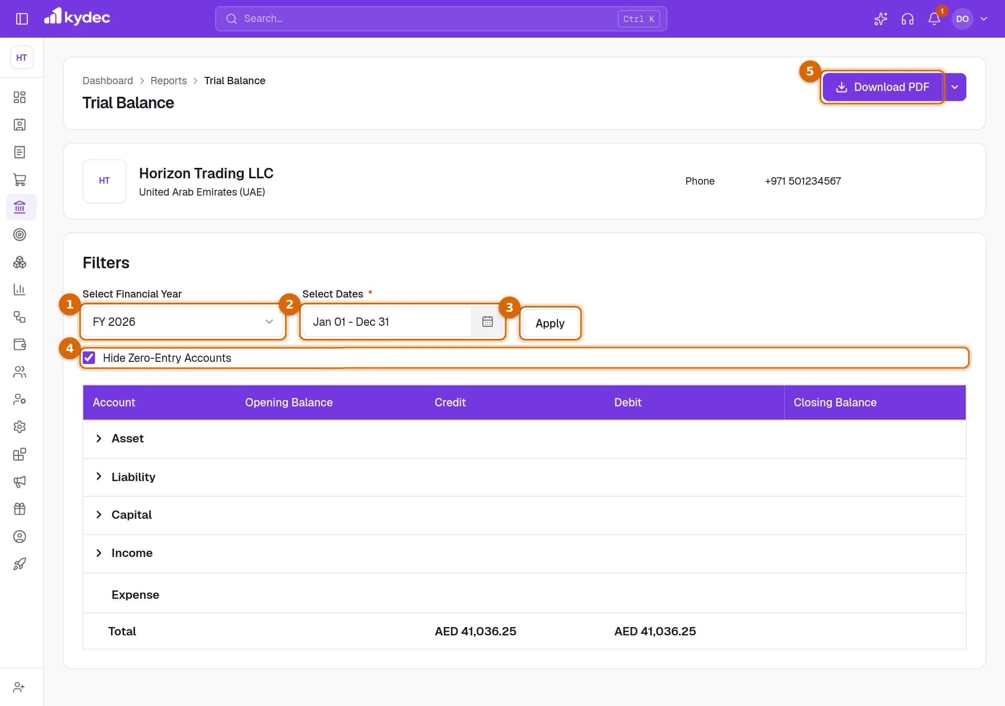Image resolution: width=1005 pixels, height=706 pixels.
Task: Open the contacts badge sidebar icon
Action: point(19,124)
